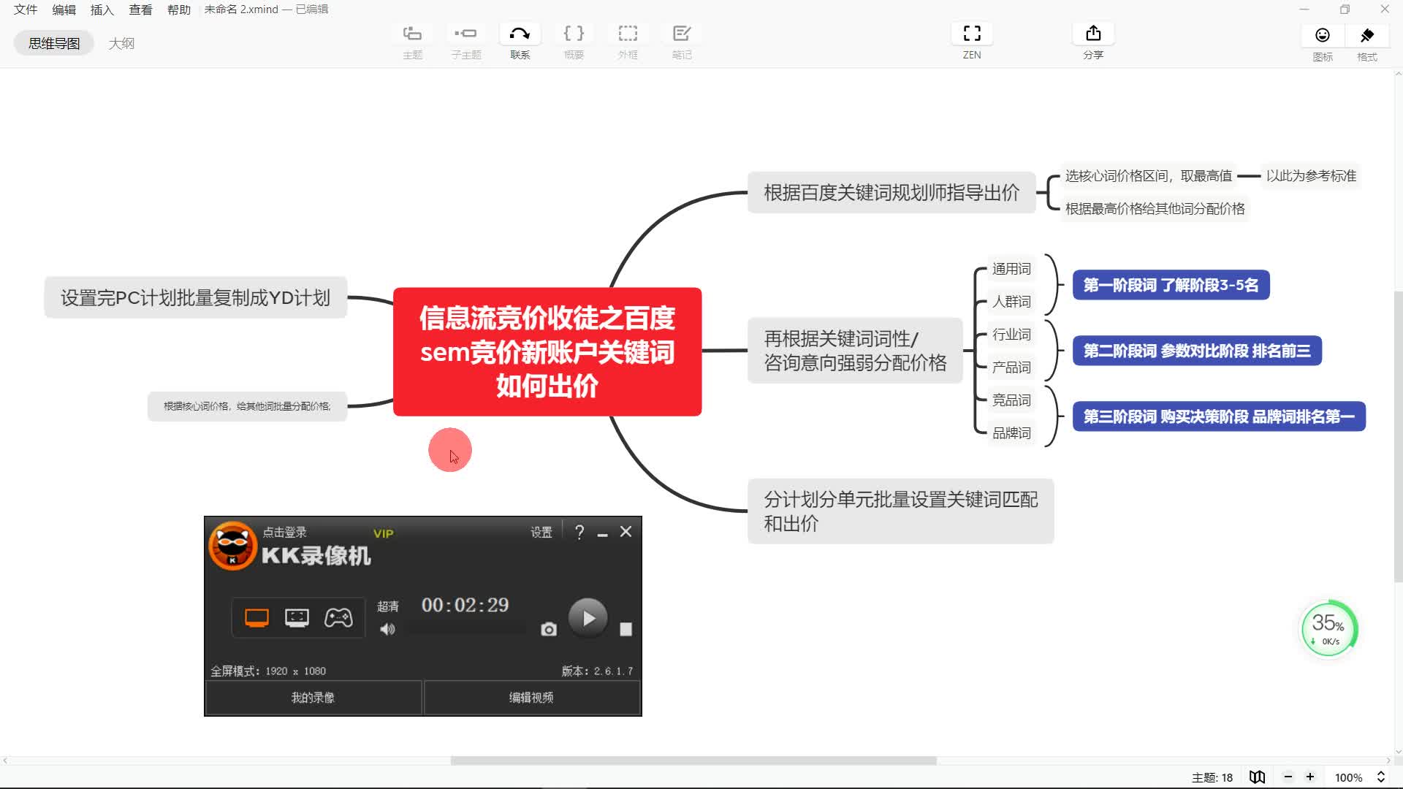Select topic 再根据关键词词性/咨询意向强弱分配价格

click(855, 351)
